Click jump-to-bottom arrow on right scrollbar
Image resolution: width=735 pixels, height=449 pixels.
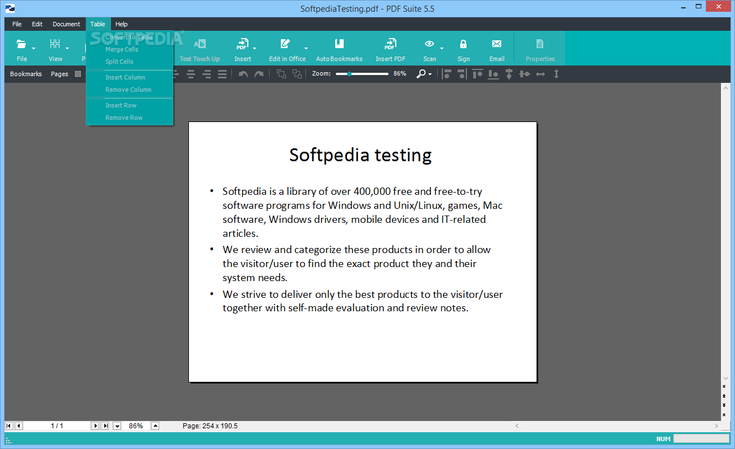[724, 414]
